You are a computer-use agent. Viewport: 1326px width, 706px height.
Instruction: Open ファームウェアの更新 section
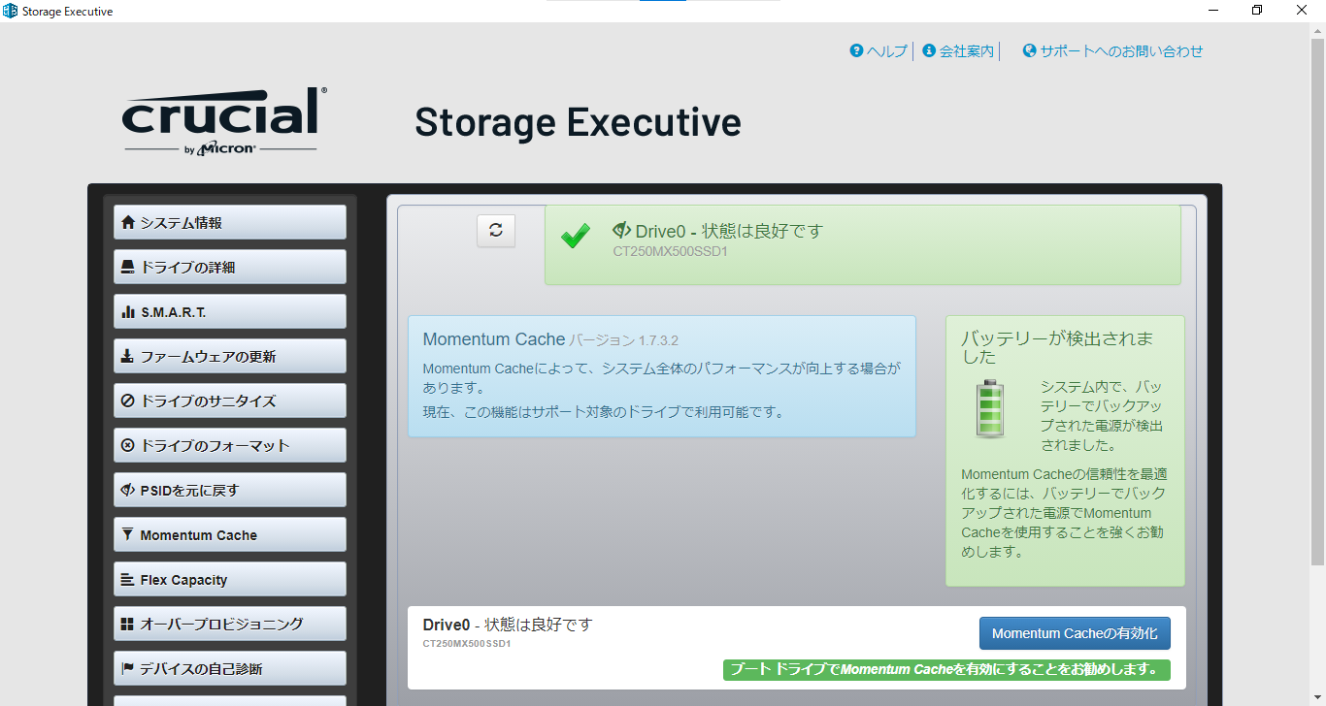[x=230, y=356]
